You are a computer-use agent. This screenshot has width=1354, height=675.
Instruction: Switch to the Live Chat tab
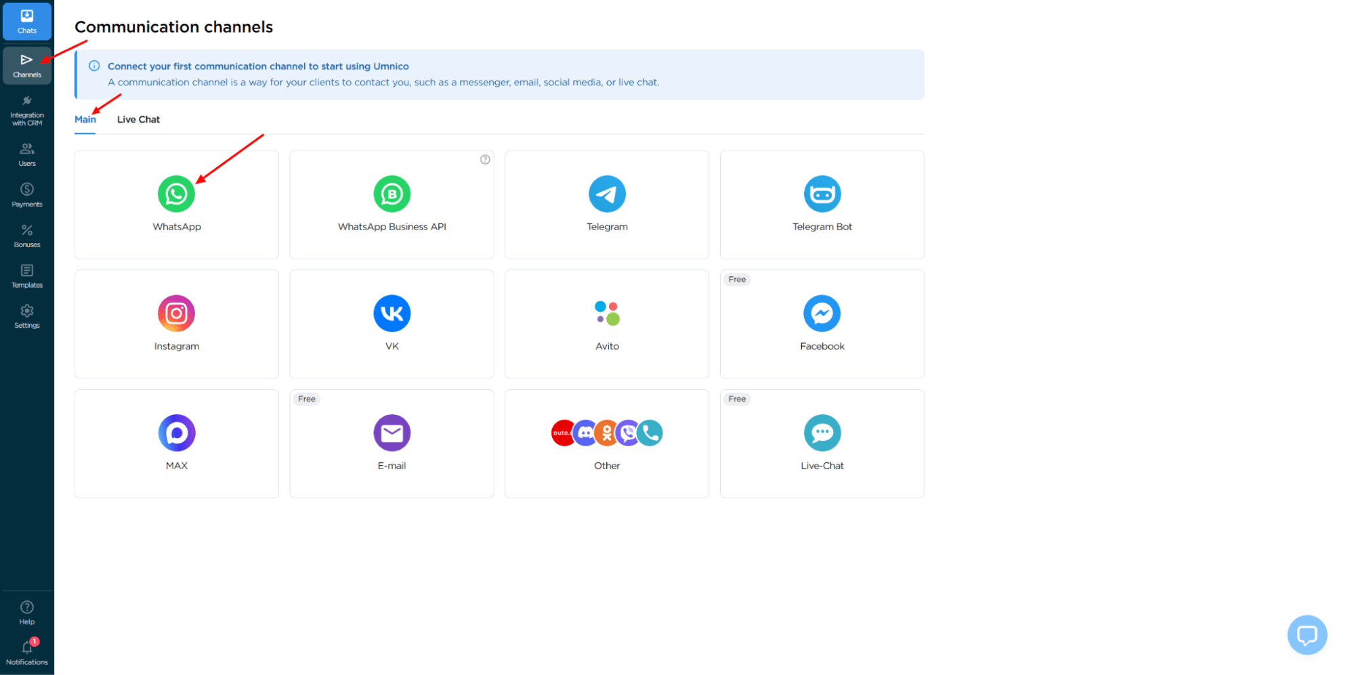click(x=138, y=119)
